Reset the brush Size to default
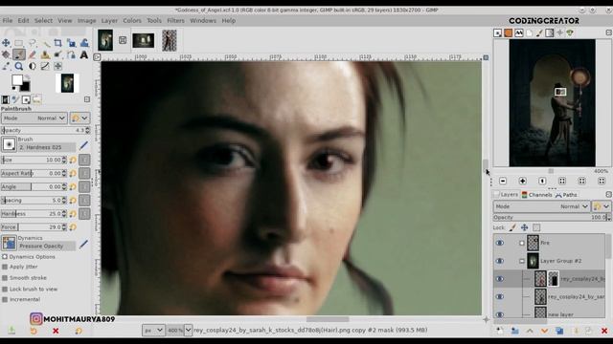Screen dimensions: 613x344 pos(73,160)
